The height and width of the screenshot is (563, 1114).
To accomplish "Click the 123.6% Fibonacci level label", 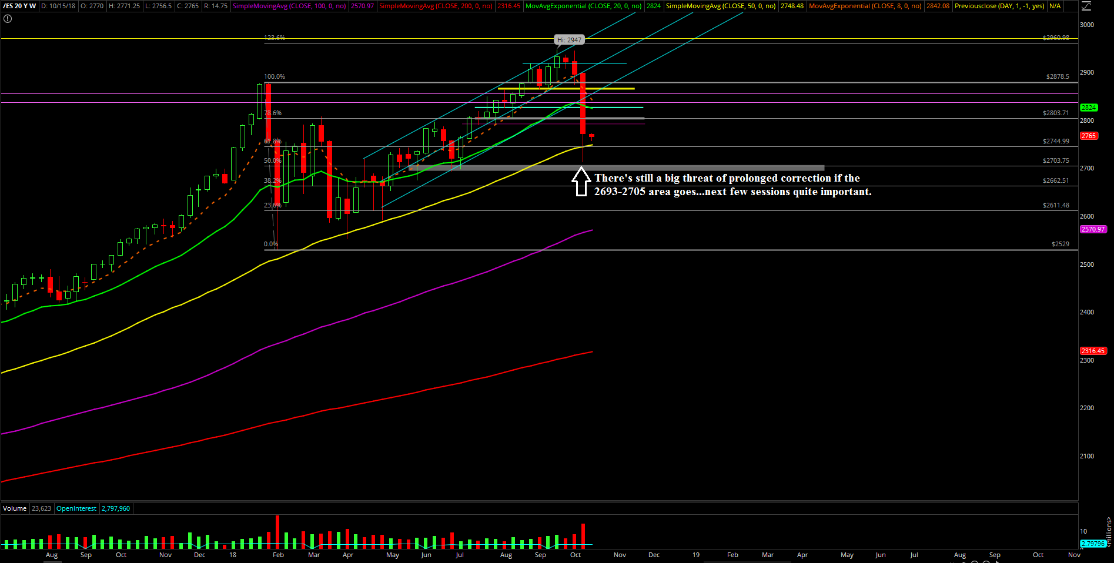I will coord(275,38).
